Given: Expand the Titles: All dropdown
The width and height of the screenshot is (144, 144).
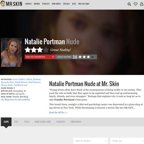Looking at the screenshot, I should click(x=127, y=141).
